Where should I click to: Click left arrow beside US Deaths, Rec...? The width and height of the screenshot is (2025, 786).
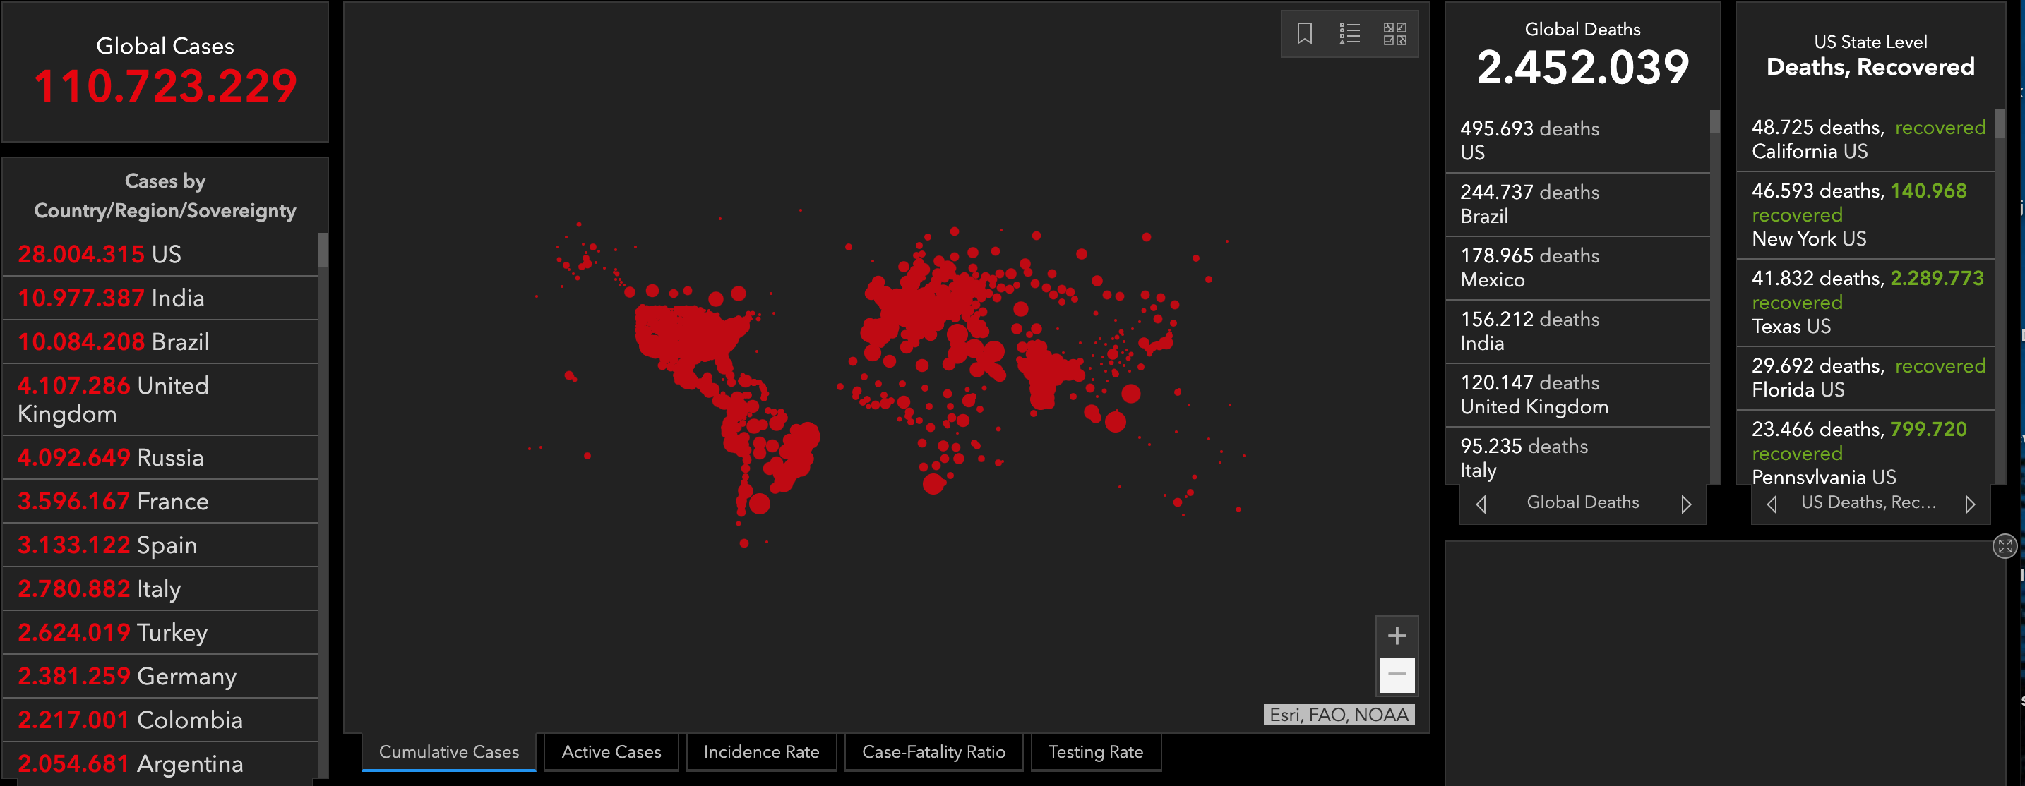pos(1772,504)
